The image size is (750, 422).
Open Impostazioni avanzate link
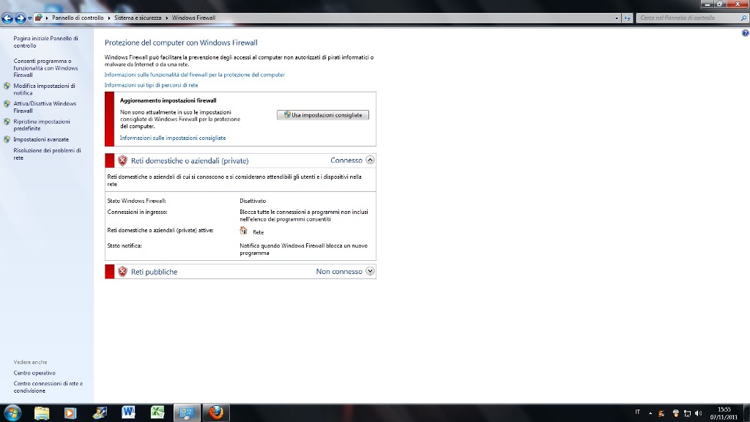pos(41,139)
